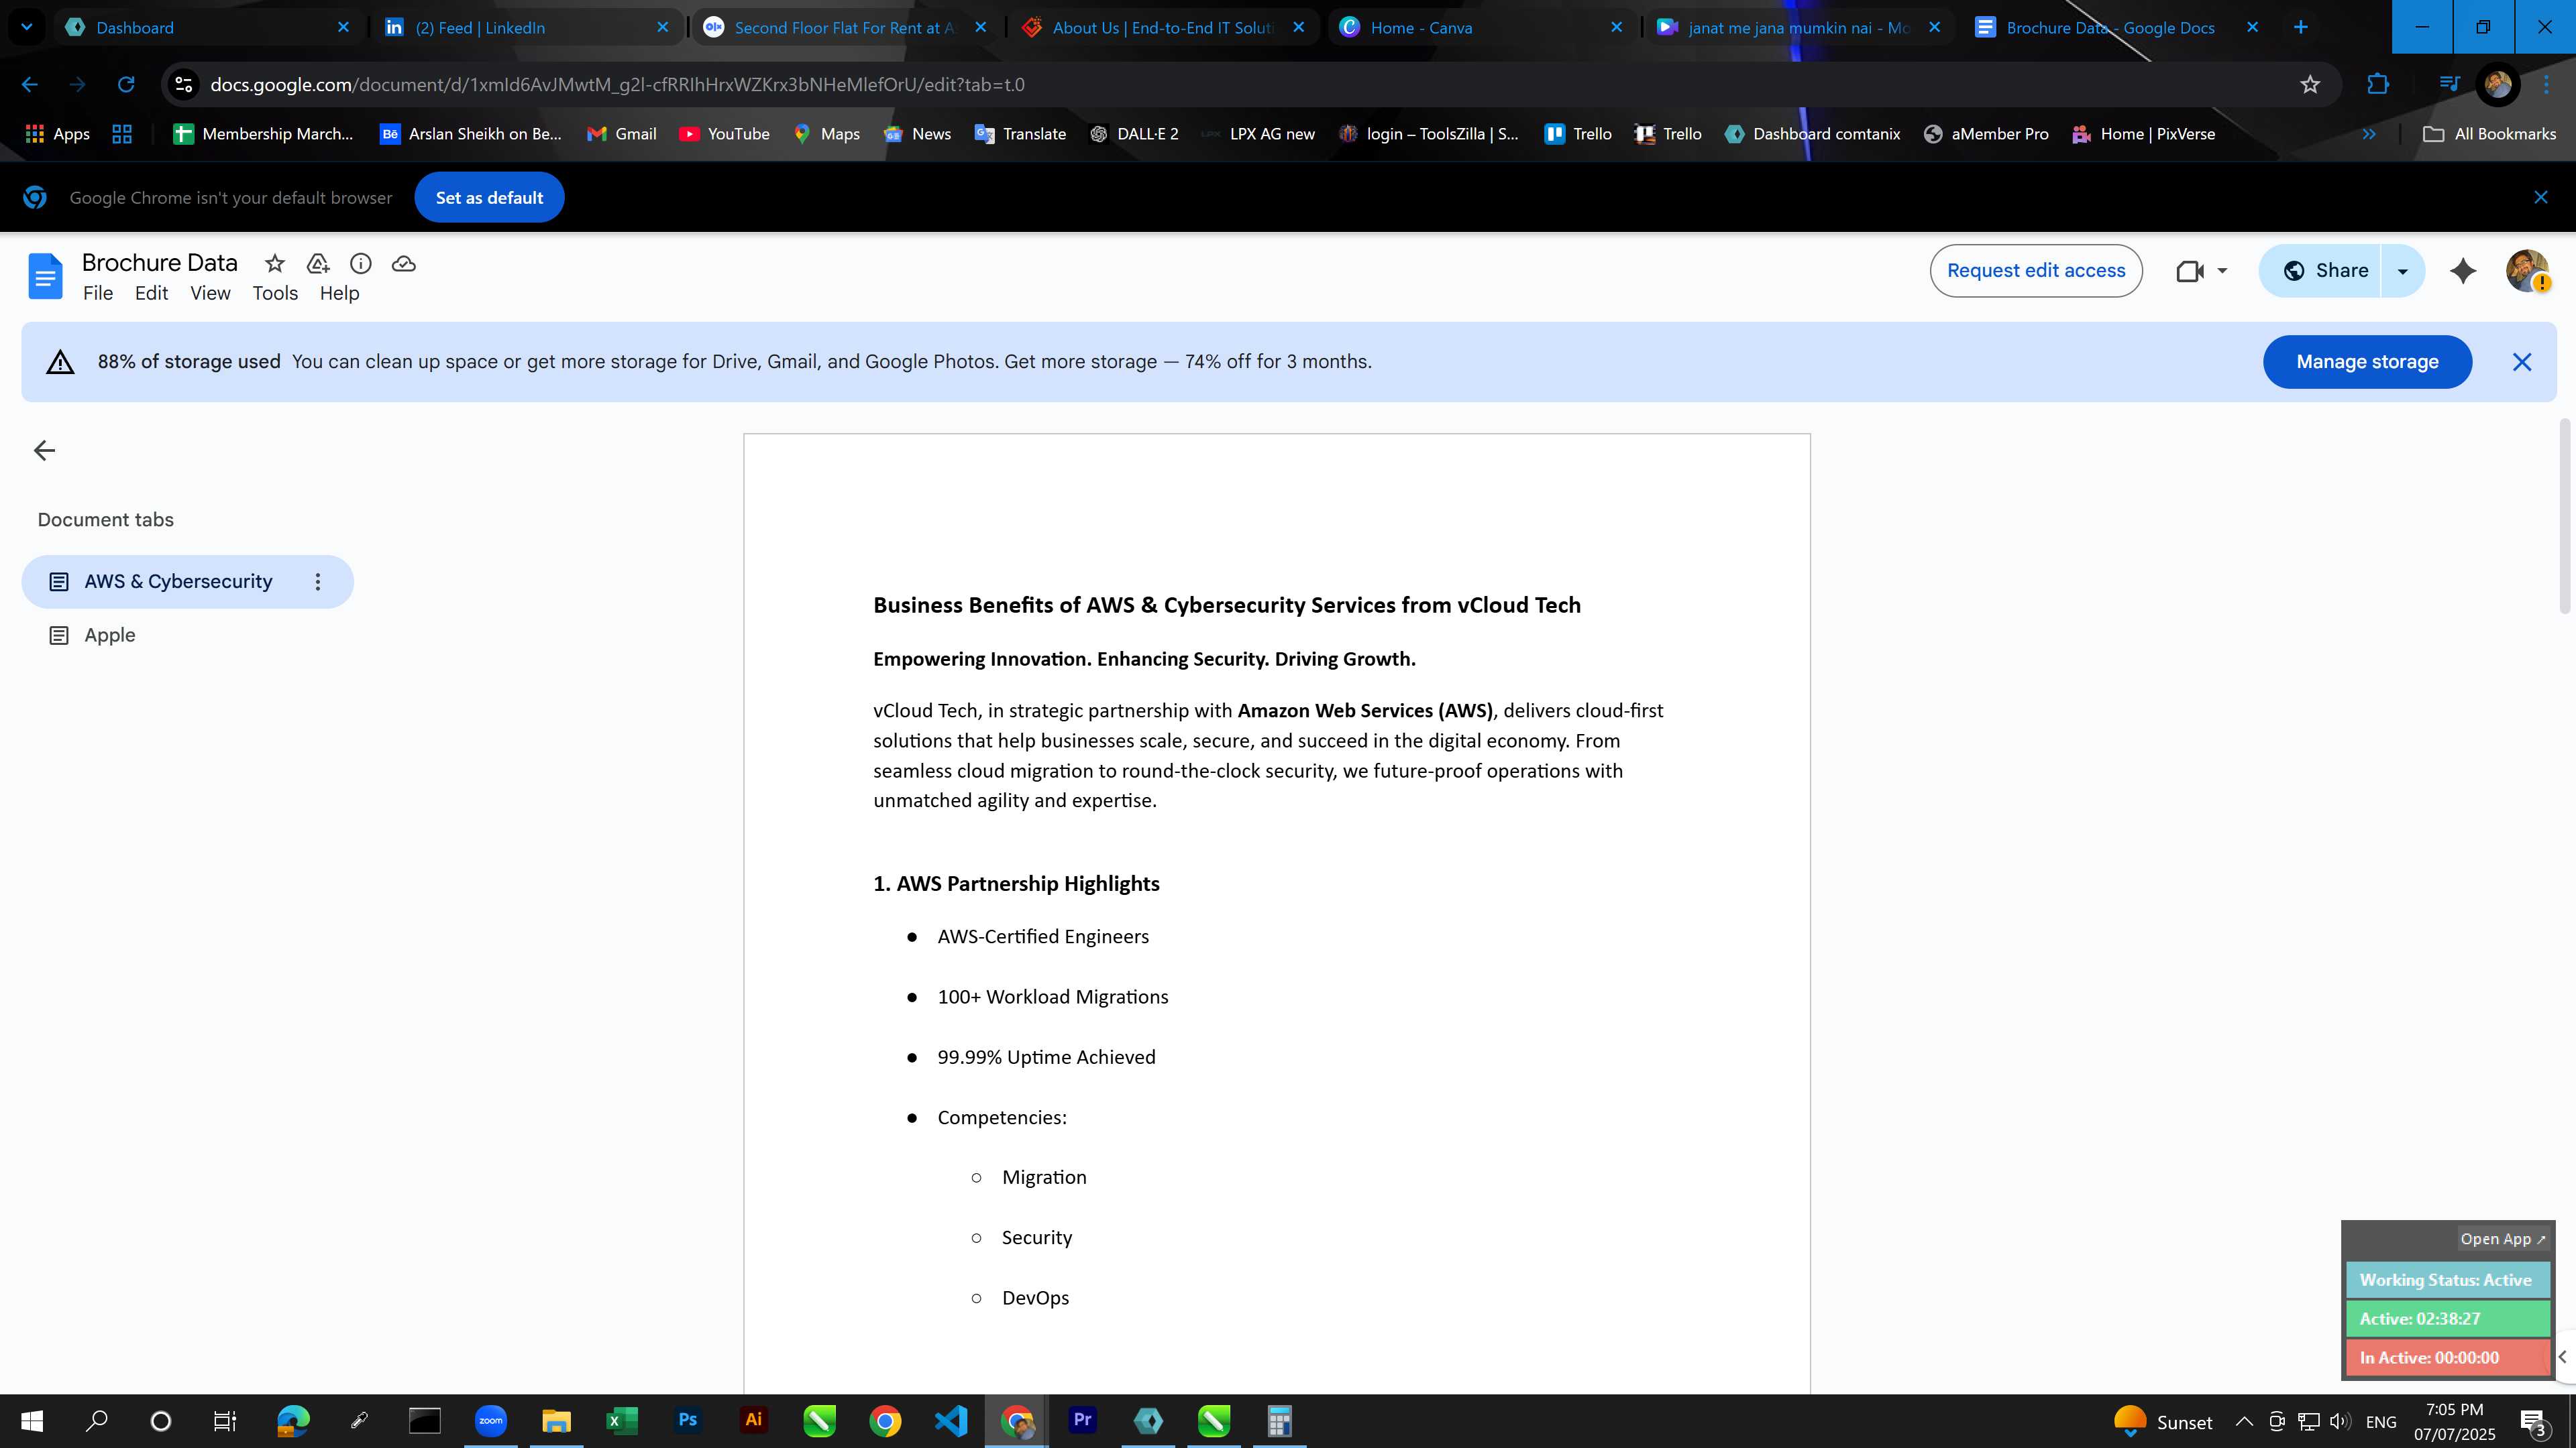2576x1448 pixels.
Task: Open the Windows notification center
Action: coord(2534,1422)
